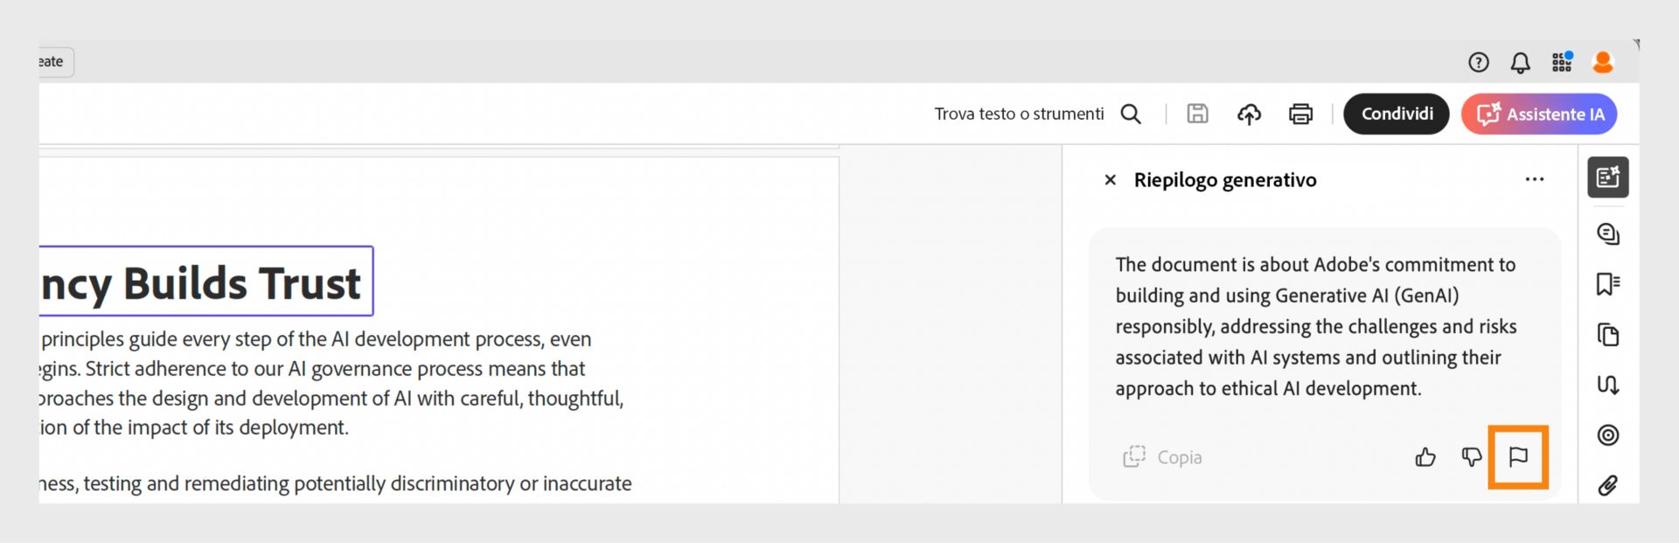Image resolution: width=1679 pixels, height=543 pixels.
Task: Click the Condividi button
Action: pyautogui.click(x=1397, y=114)
